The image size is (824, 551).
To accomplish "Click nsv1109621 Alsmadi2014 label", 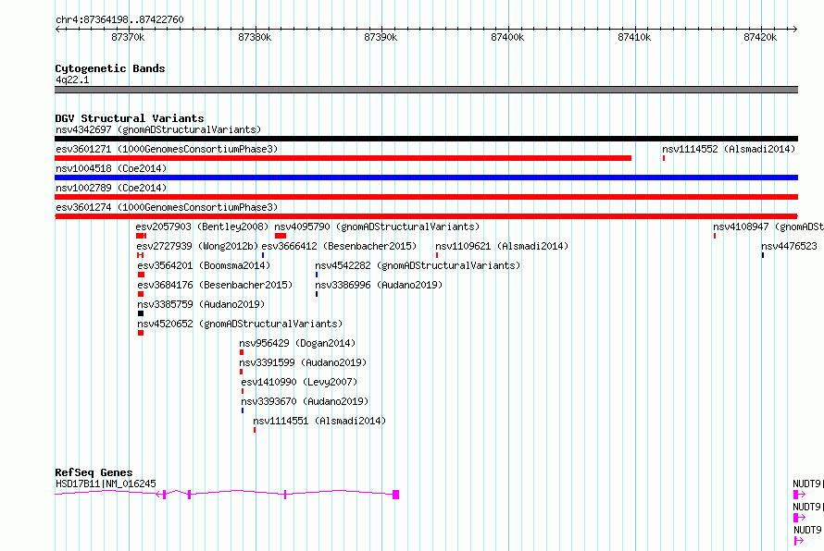I will [502, 246].
